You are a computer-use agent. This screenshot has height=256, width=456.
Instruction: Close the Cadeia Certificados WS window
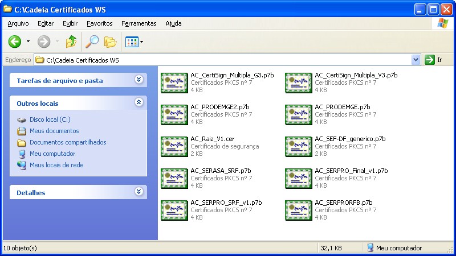[446, 10]
